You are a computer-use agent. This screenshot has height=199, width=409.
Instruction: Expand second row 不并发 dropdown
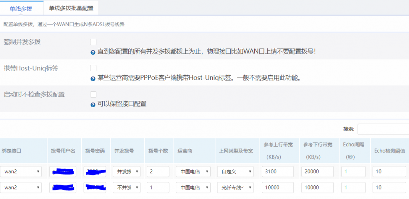(x=126, y=187)
